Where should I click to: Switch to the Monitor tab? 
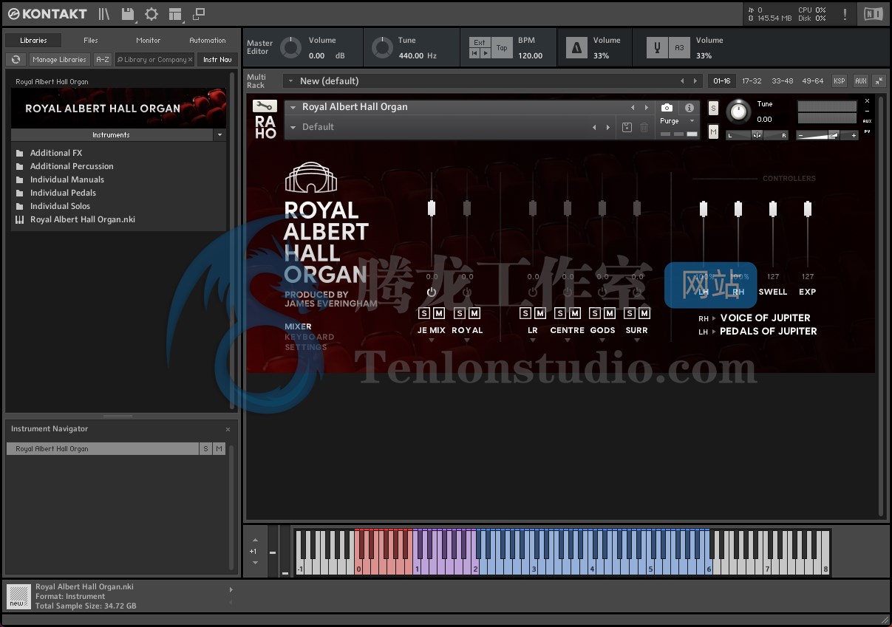(x=149, y=41)
